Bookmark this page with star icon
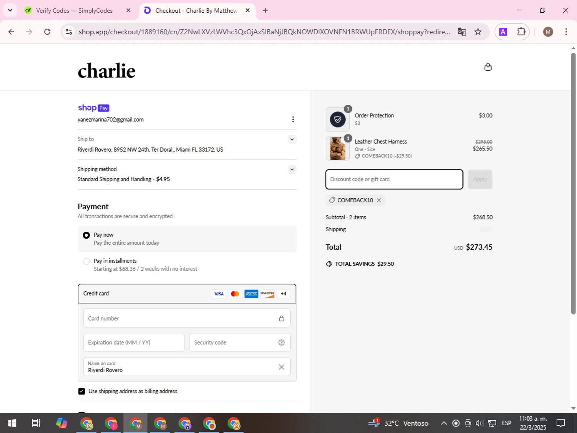The height and width of the screenshot is (433, 577). pyautogui.click(x=478, y=32)
